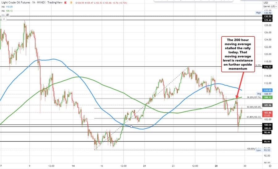
Task: Open the USD currency dropdown
Action: point(269,3)
